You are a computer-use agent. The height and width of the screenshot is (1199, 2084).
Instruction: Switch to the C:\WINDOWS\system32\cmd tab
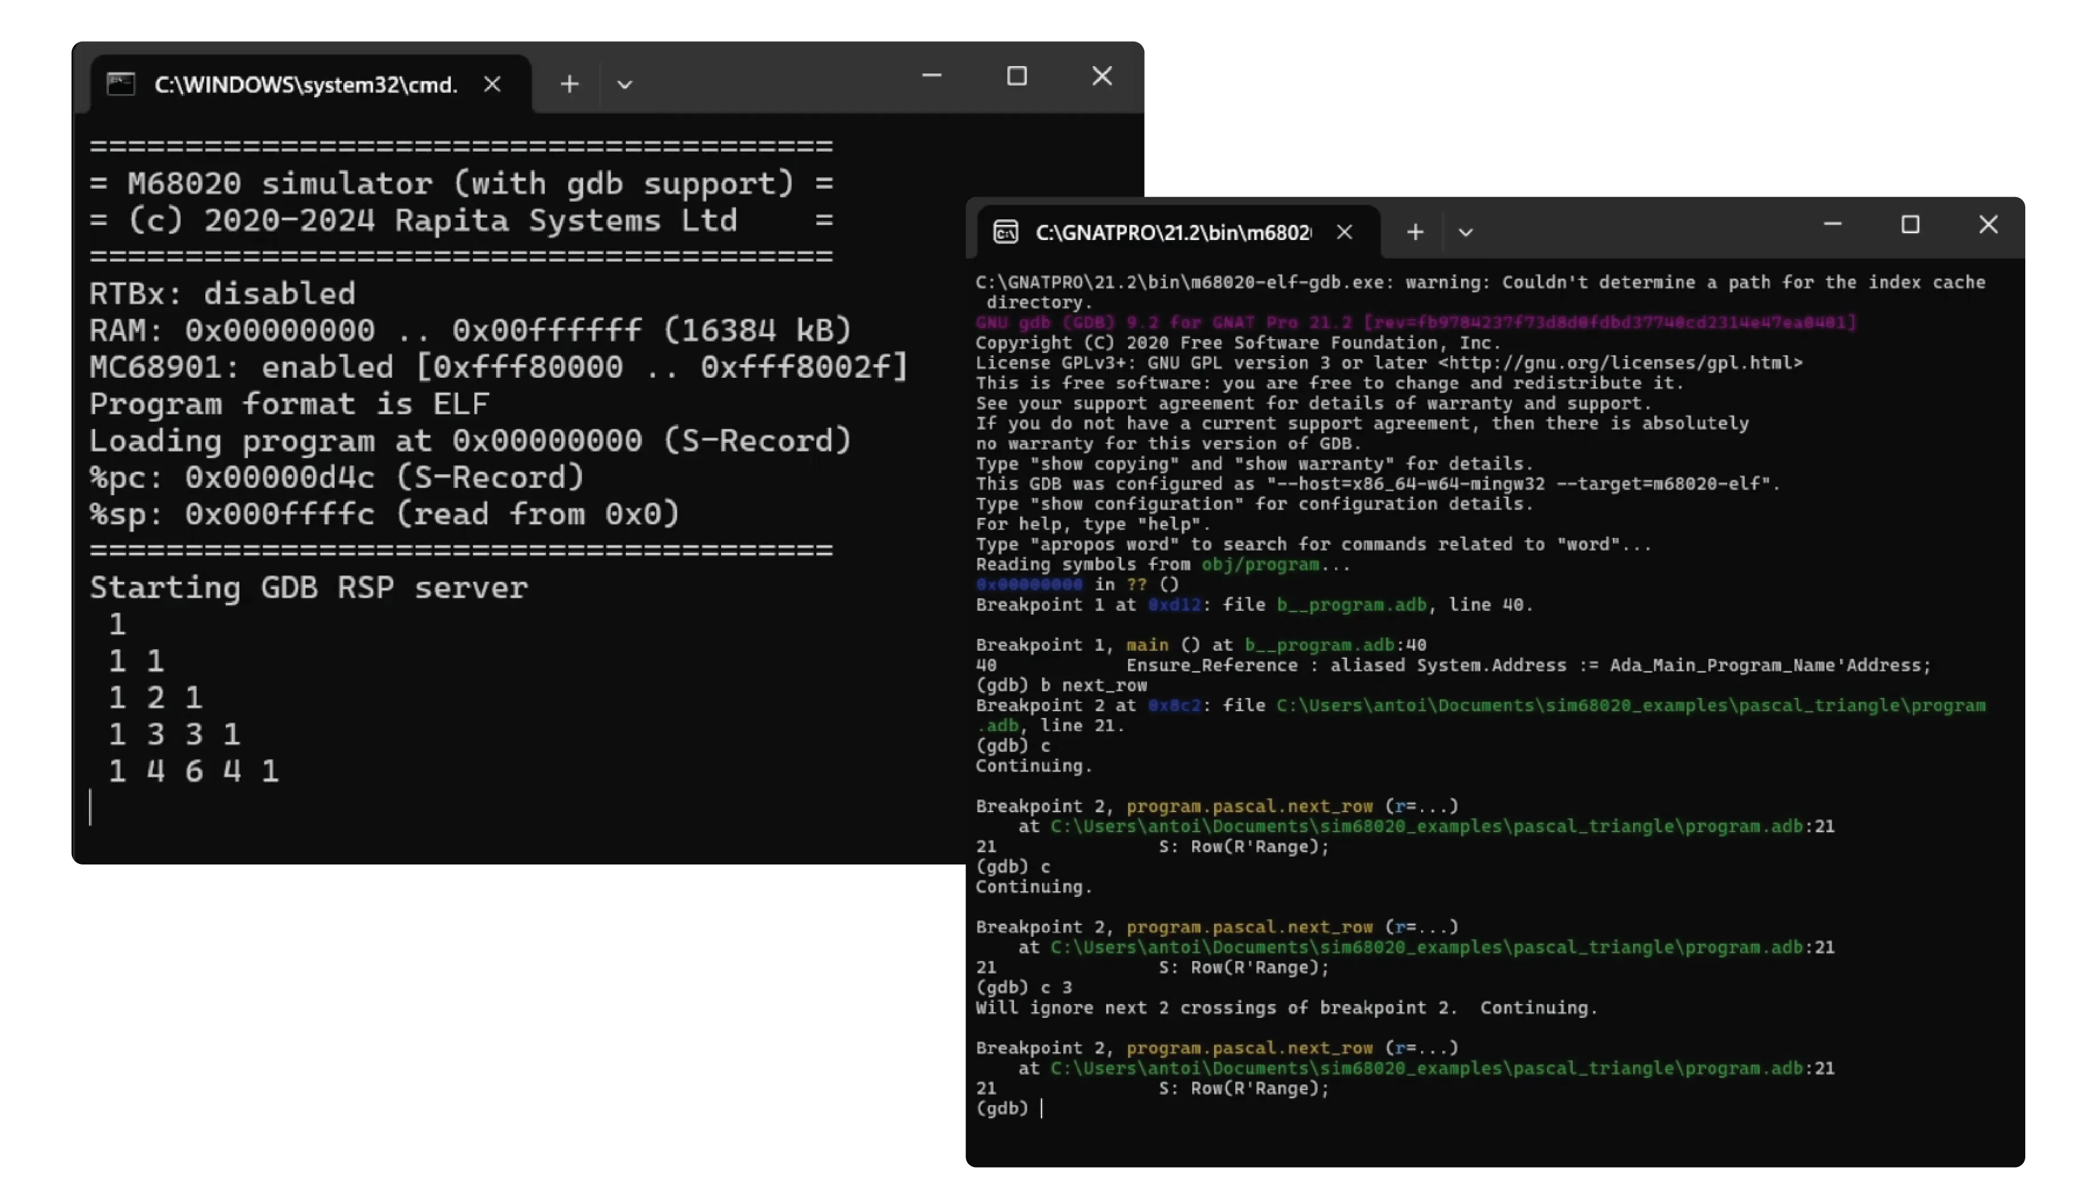(305, 83)
